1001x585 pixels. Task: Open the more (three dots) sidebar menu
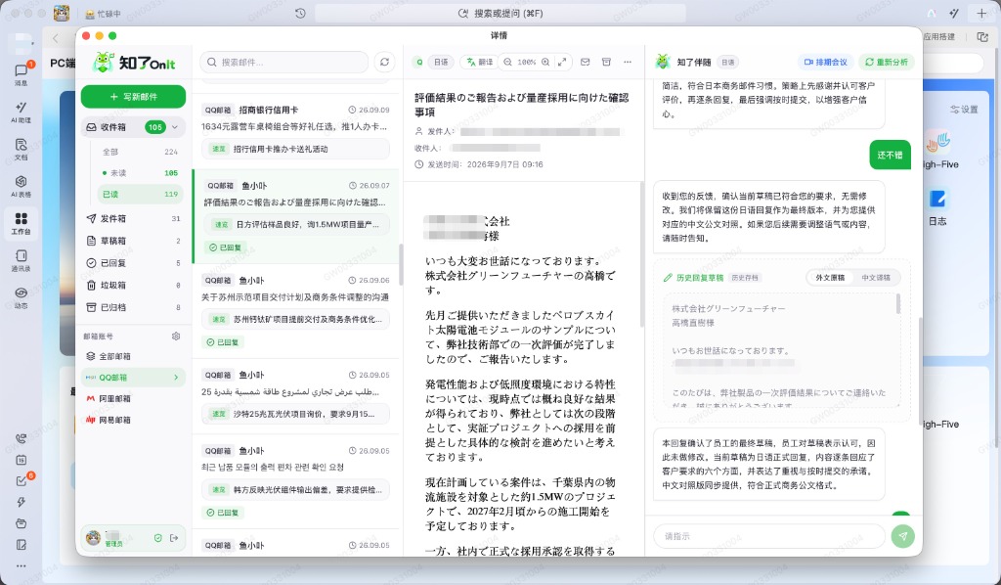pos(22,565)
